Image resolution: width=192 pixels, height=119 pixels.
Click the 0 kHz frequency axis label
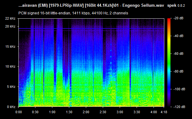[11, 107]
